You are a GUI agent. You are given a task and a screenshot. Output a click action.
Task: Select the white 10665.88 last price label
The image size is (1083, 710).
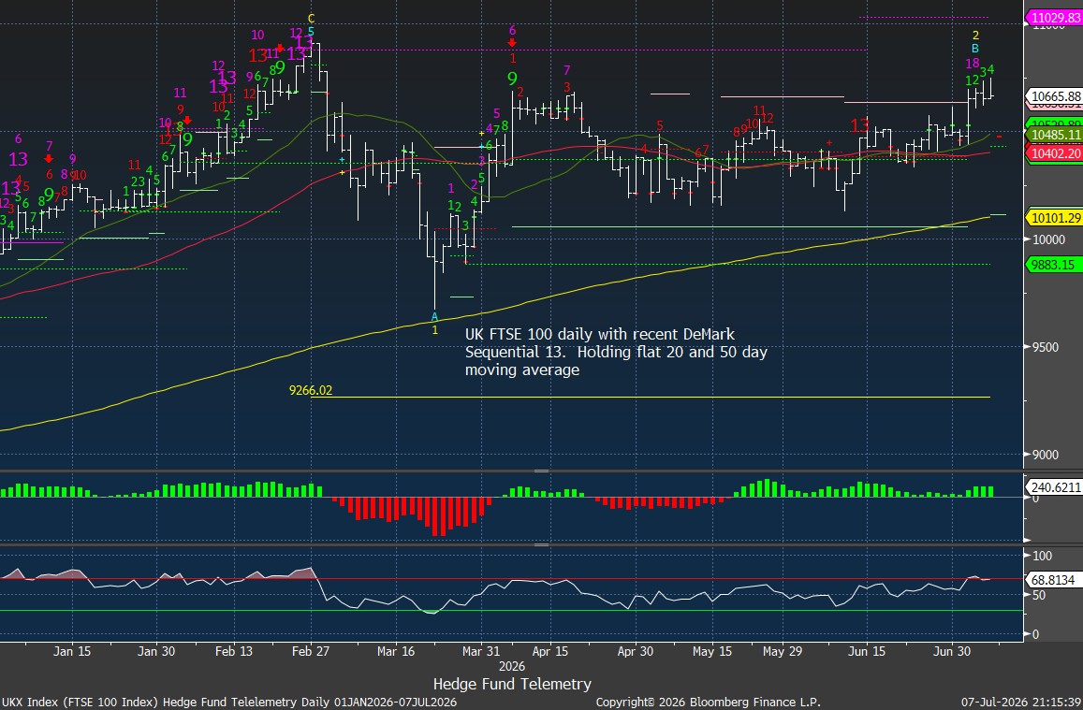[x=1055, y=96]
